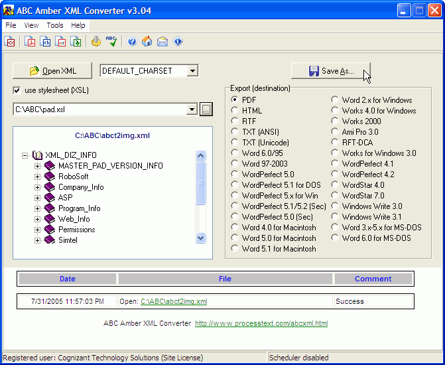
Task: Choose Word 5.1 for Macintosh format
Action: [234, 249]
